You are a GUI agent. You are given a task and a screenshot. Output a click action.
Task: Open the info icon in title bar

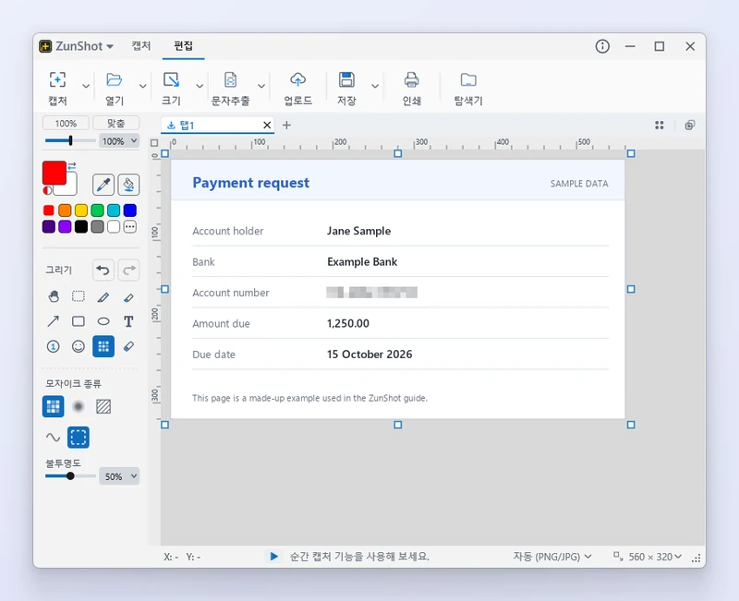pos(602,46)
